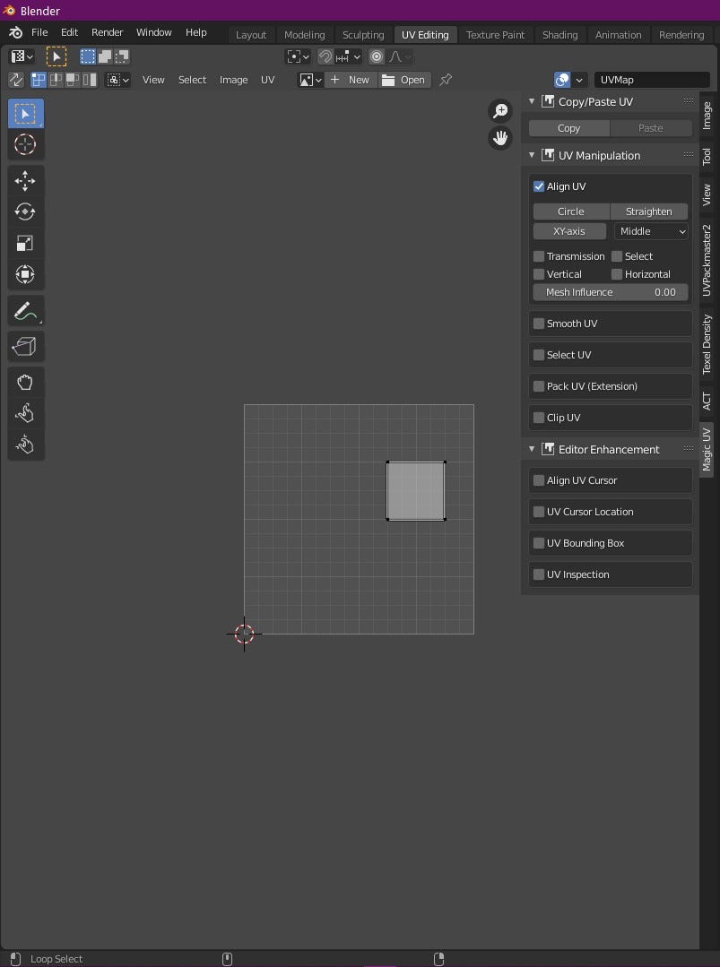This screenshot has width=720, height=967.
Task: Enable the snapping magnet icon
Action: pyautogui.click(x=325, y=56)
